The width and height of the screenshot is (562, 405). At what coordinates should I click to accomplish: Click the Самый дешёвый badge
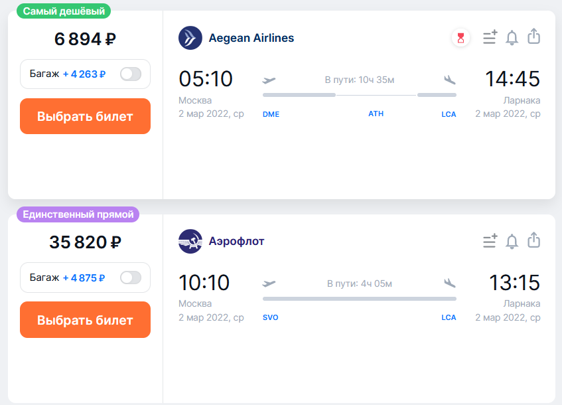click(64, 11)
